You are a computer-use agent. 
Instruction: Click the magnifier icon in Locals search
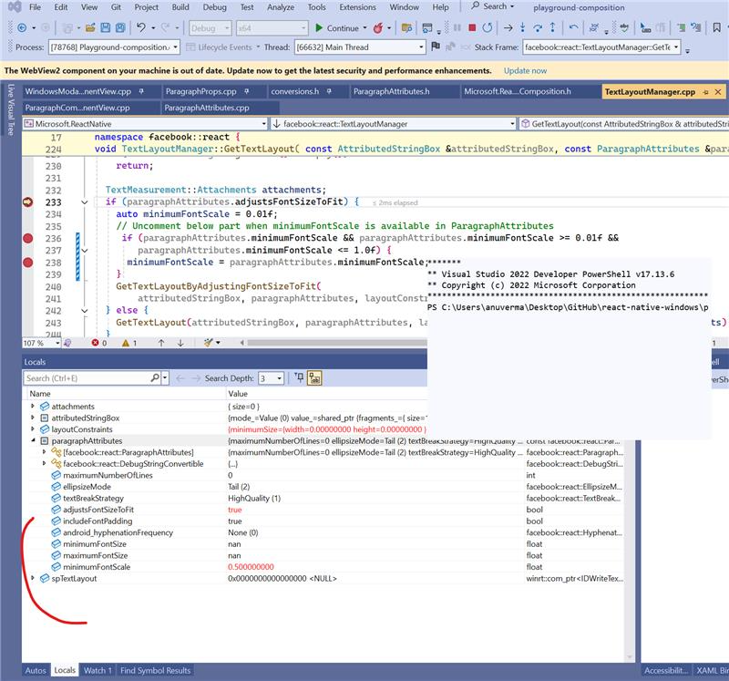(x=155, y=378)
